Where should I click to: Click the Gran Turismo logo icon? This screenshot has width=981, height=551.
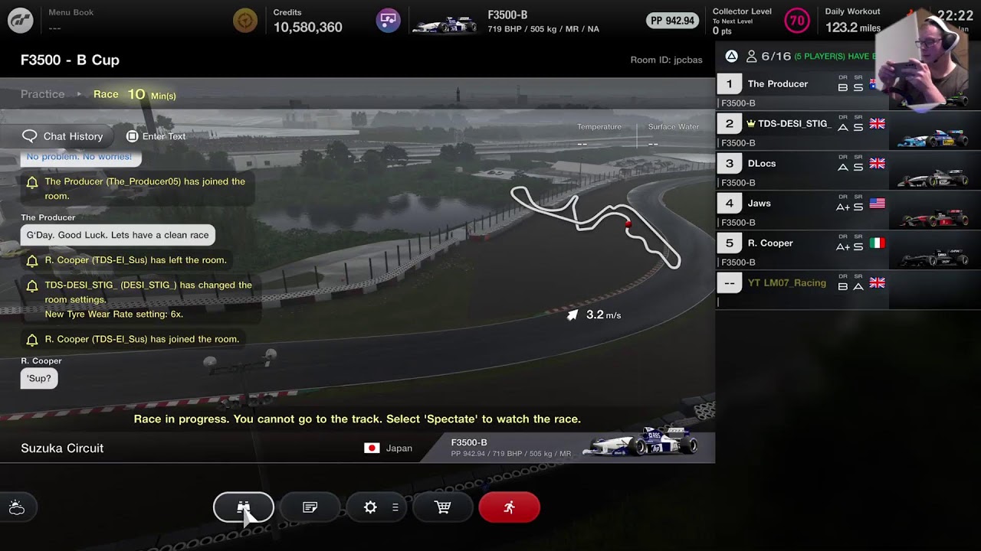(21, 21)
